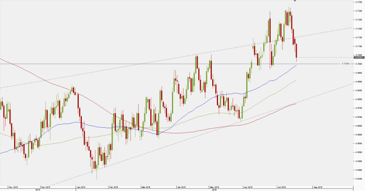
Task: Click the May 2016 date label
Action: [214, 187]
